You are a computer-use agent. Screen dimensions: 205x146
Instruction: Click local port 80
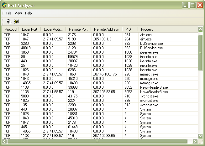23,57
